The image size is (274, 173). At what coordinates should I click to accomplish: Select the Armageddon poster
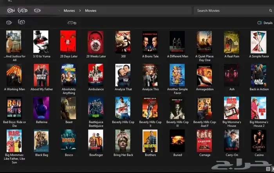pyautogui.click(x=204, y=75)
